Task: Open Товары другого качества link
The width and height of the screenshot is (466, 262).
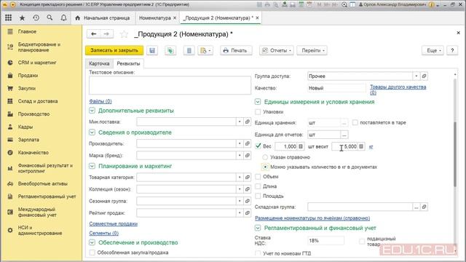Action: 398,90
